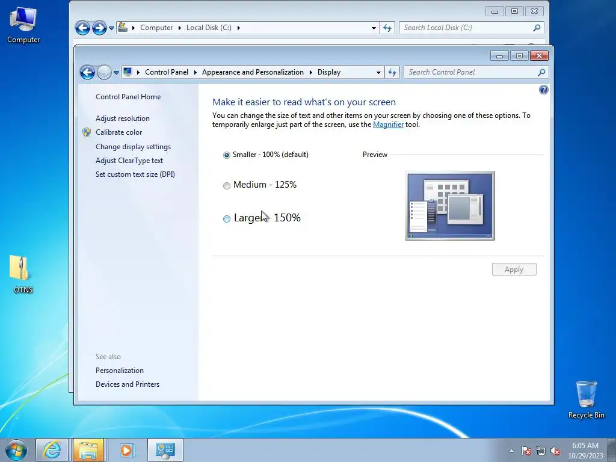Click search magnifier icon in Local Disk window

pyautogui.click(x=537, y=28)
